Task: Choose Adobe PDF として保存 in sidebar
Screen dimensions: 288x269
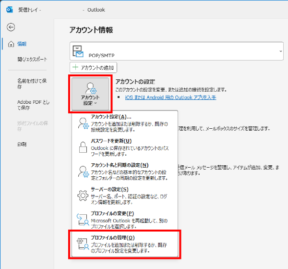Action: [x=33, y=105]
